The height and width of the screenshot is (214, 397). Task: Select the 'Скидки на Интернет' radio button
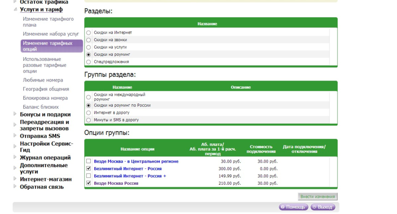88,33
